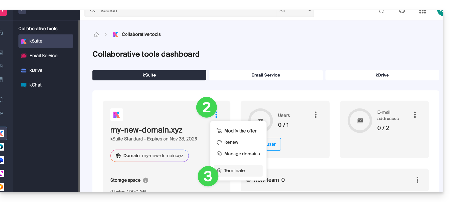The width and height of the screenshot is (453, 202).
Task: Switch to the Email Service tab
Action: [x=265, y=75]
